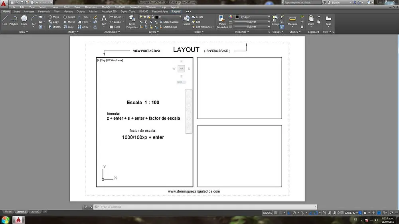Toggle grid display in status bar

[x=276, y=213]
